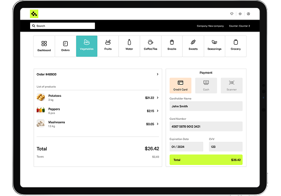Click the Card Number field
This screenshot has height=196, width=281.
pos(206,126)
